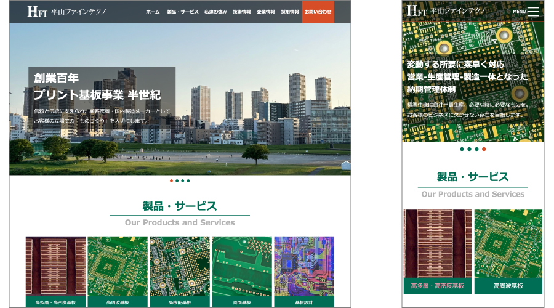Screen dimensions: 554x308
Task: Click mobile 製品・サービス section heading
Action: (x=473, y=177)
